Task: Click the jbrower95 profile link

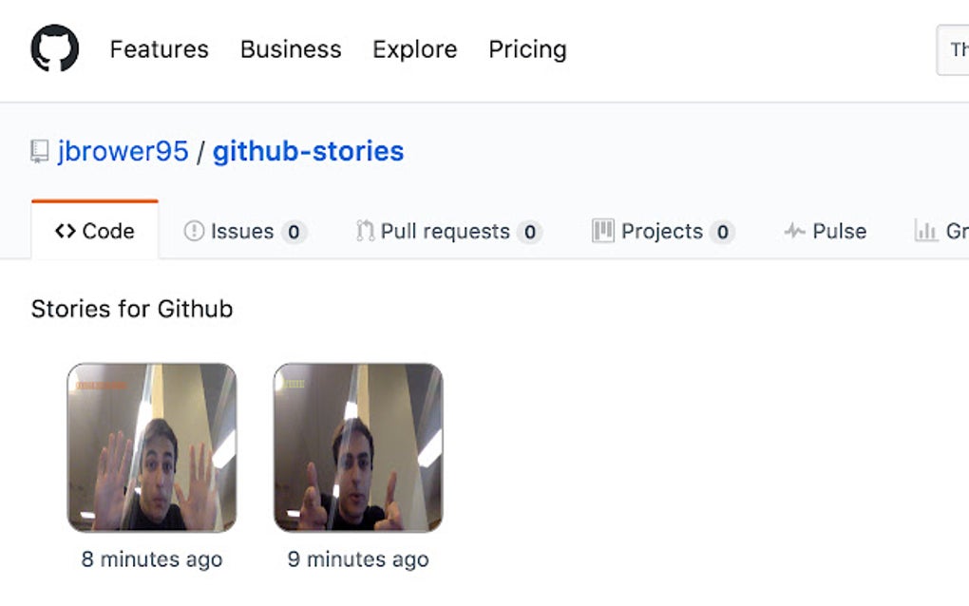Action: point(123,150)
